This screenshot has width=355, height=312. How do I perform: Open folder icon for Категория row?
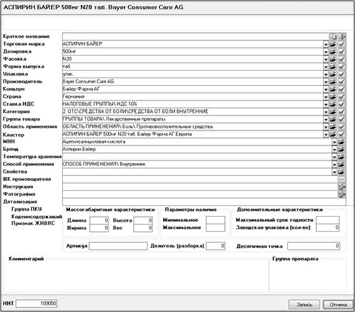coord(333,111)
